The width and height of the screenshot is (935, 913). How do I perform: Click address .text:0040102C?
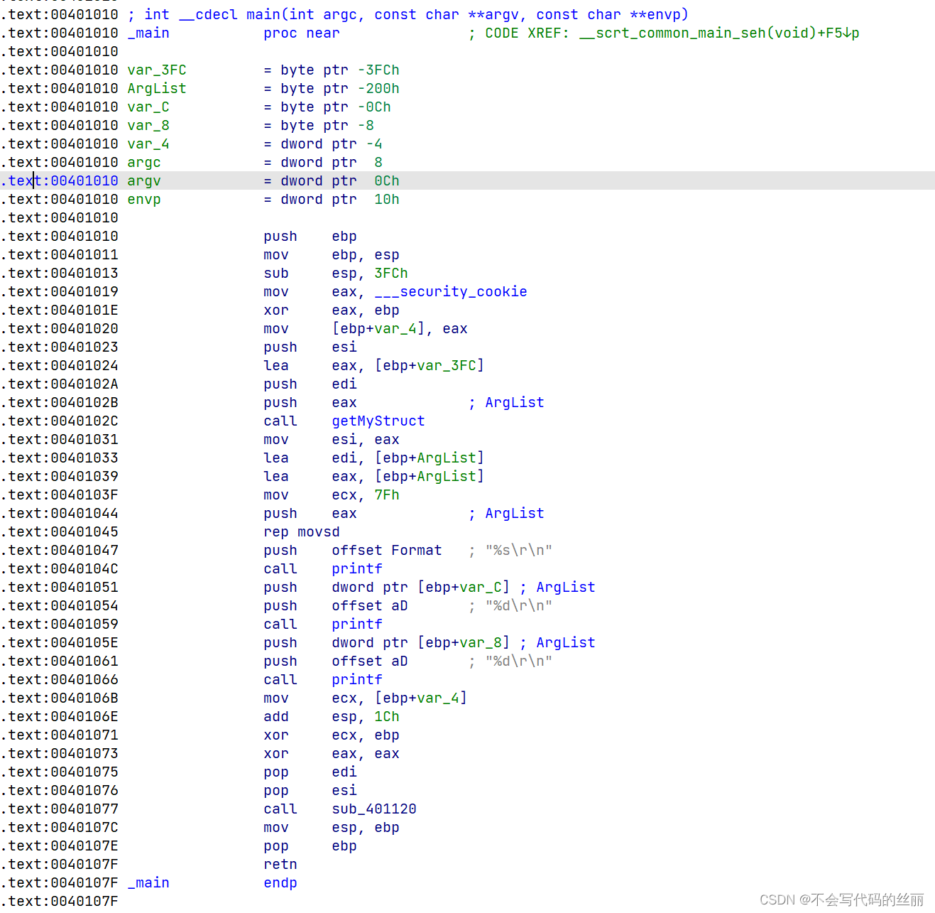[x=60, y=421]
